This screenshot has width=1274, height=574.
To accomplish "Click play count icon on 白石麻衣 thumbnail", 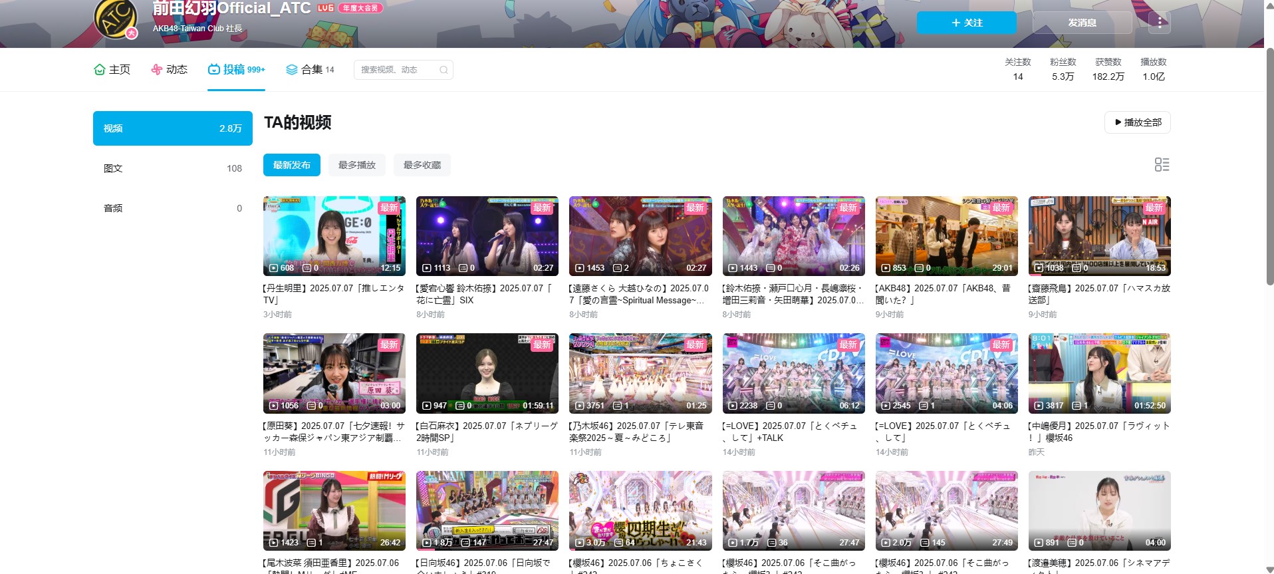I will click(427, 406).
